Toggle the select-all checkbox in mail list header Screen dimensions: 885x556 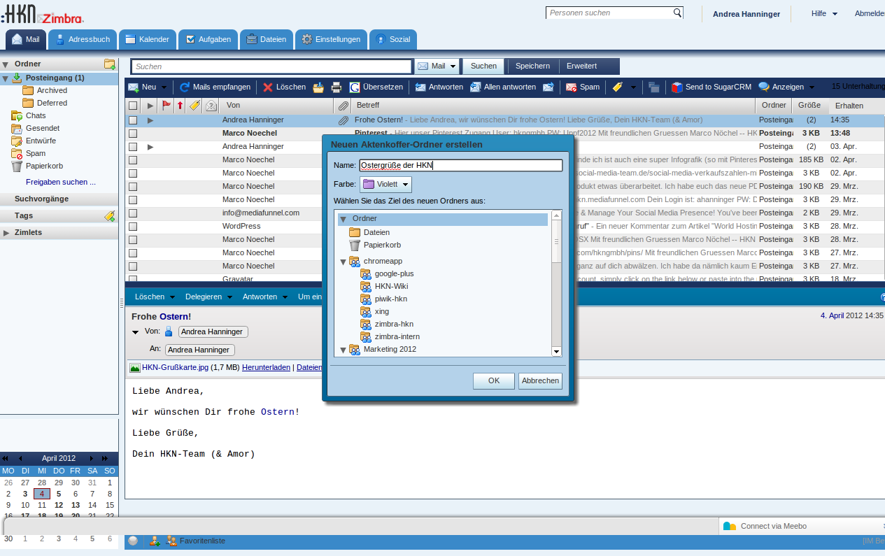[x=133, y=106]
